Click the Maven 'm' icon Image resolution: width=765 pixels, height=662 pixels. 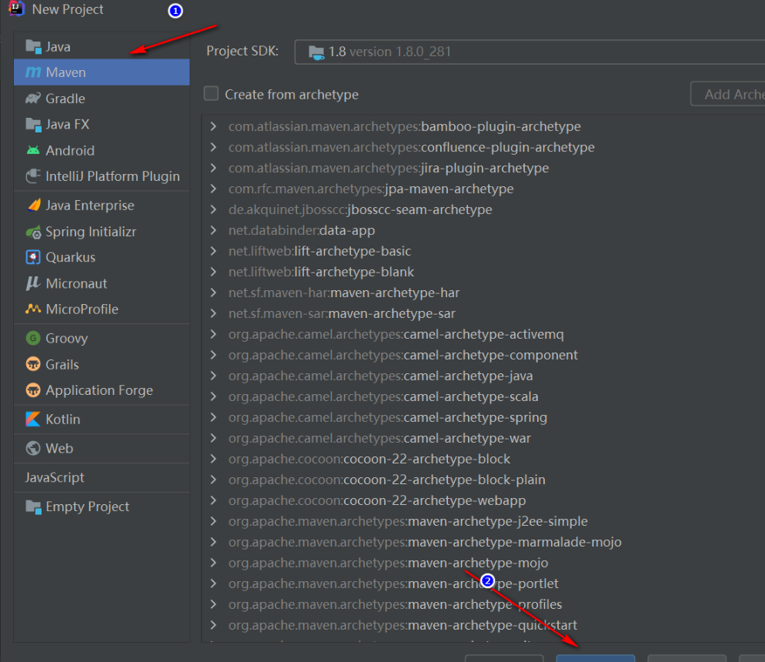point(33,72)
